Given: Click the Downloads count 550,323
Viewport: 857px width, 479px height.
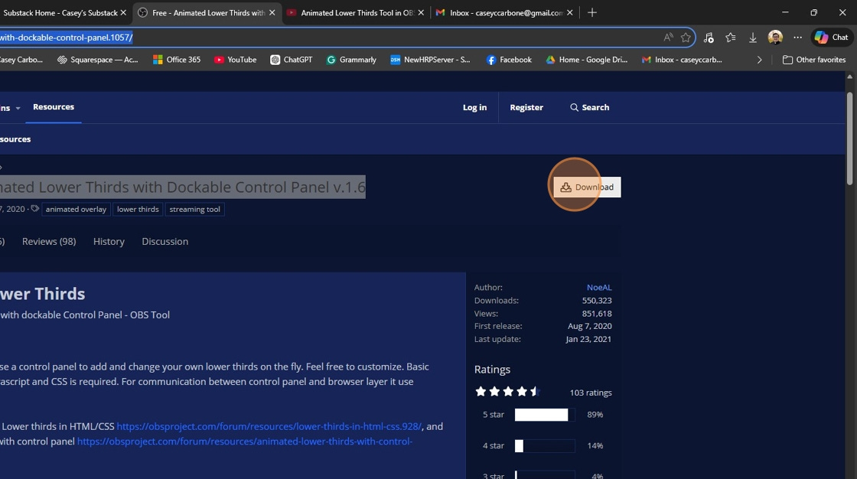Looking at the screenshot, I should tap(597, 301).
